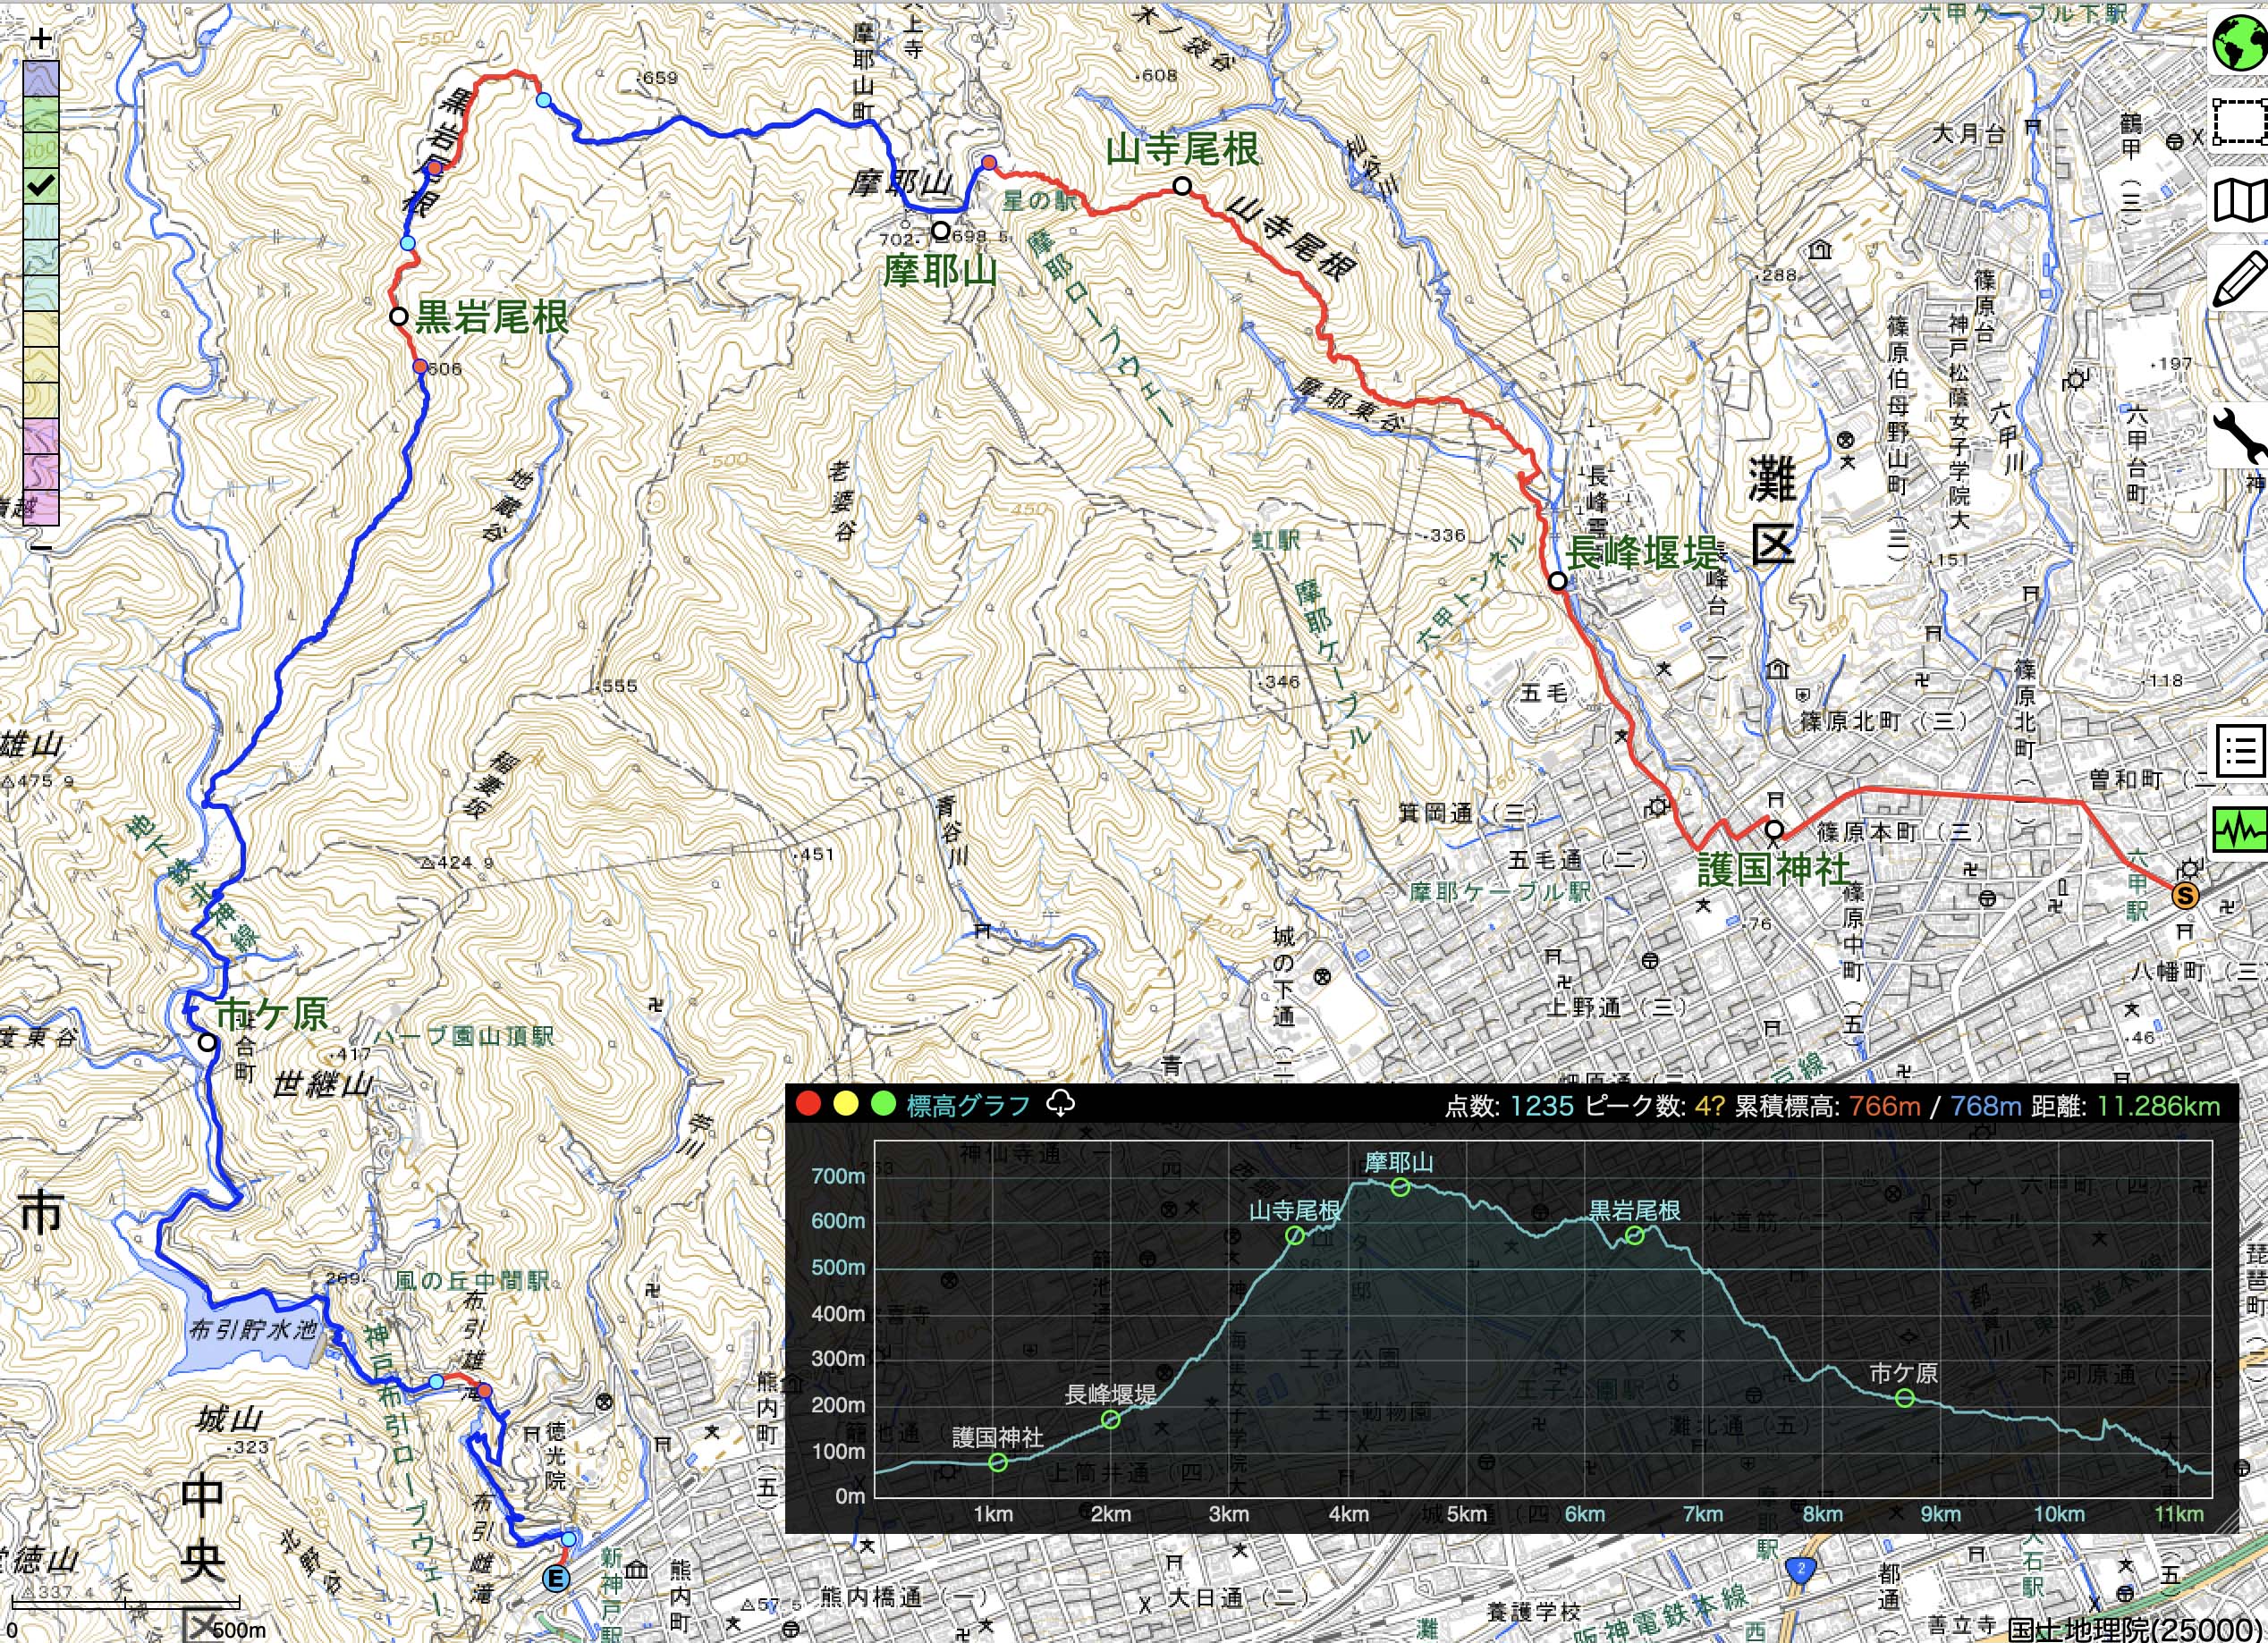Click the 市ケ原 point on elevation graph
Screen dimensions: 2268x1643
(1904, 1398)
